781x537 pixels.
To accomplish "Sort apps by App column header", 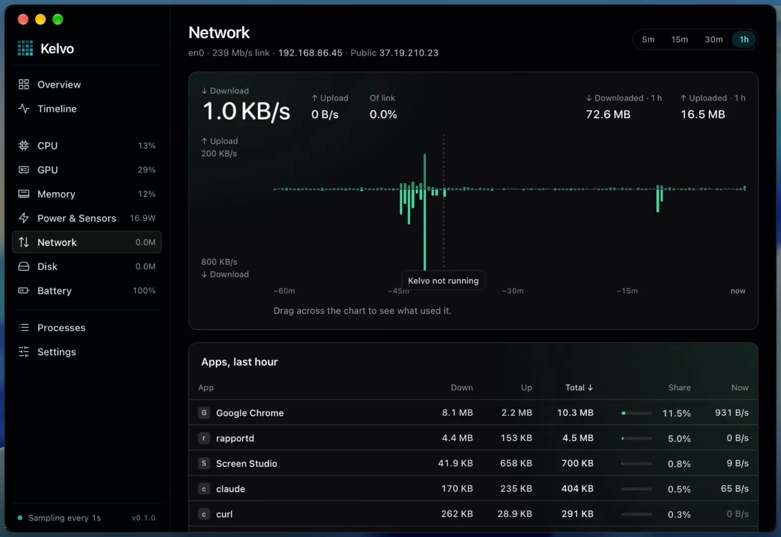I will tap(206, 387).
